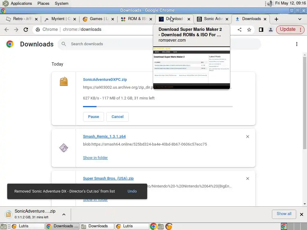Click the Chrome workspace indicator in bottom-right panel
The width and height of the screenshot is (307, 230).
(x=284, y=226)
